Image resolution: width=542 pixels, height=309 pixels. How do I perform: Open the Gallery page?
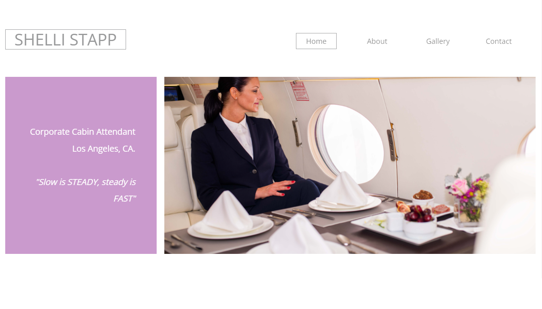438,41
